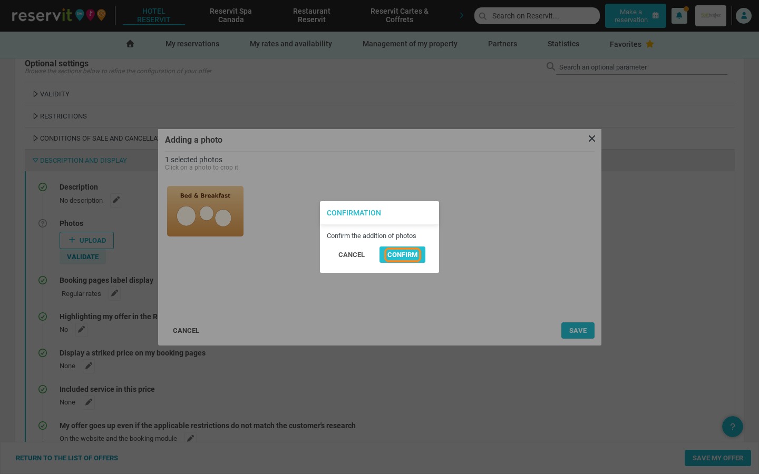Expand the RESTRICTIONS section
Viewport: 759px width, 474px height.
(60, 116)
